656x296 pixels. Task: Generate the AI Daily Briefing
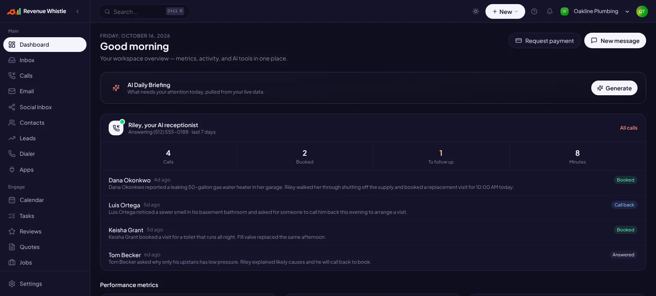[614, 88]
